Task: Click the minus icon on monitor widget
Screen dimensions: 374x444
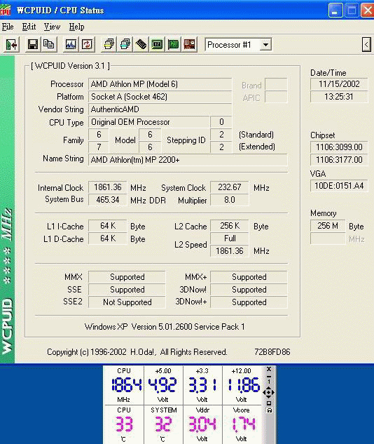Action: click(269, 377)
